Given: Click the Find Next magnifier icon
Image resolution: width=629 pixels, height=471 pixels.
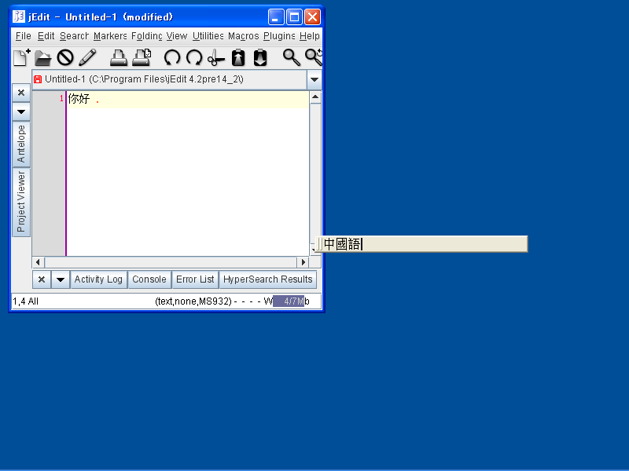Looking at the screenshot, I should (314, 57).
